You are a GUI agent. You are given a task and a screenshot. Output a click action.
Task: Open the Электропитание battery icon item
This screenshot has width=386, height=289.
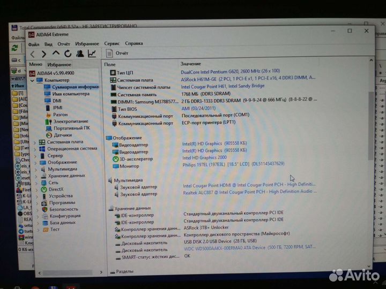(x=49, y=121)
